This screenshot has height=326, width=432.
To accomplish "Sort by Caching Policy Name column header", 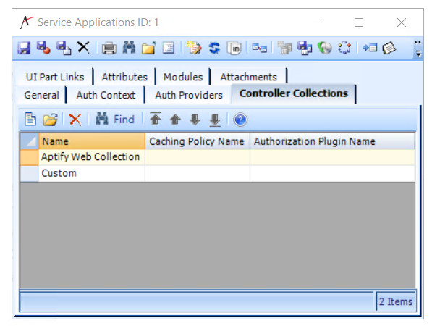I will (x=198, y=141).
